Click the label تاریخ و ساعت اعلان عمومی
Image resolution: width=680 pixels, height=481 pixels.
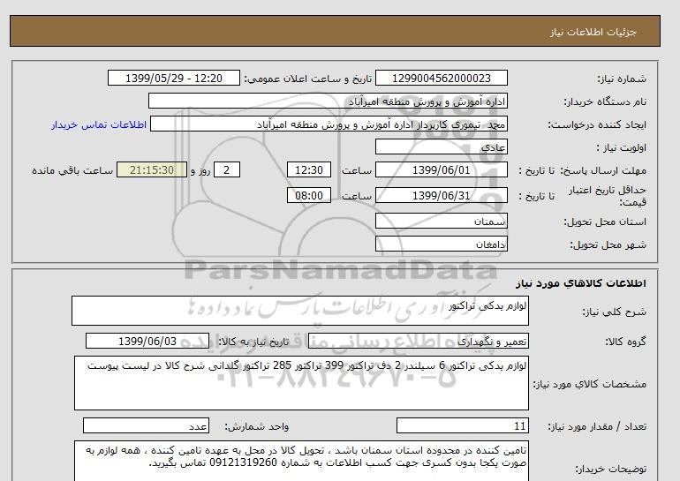[308, 79]
